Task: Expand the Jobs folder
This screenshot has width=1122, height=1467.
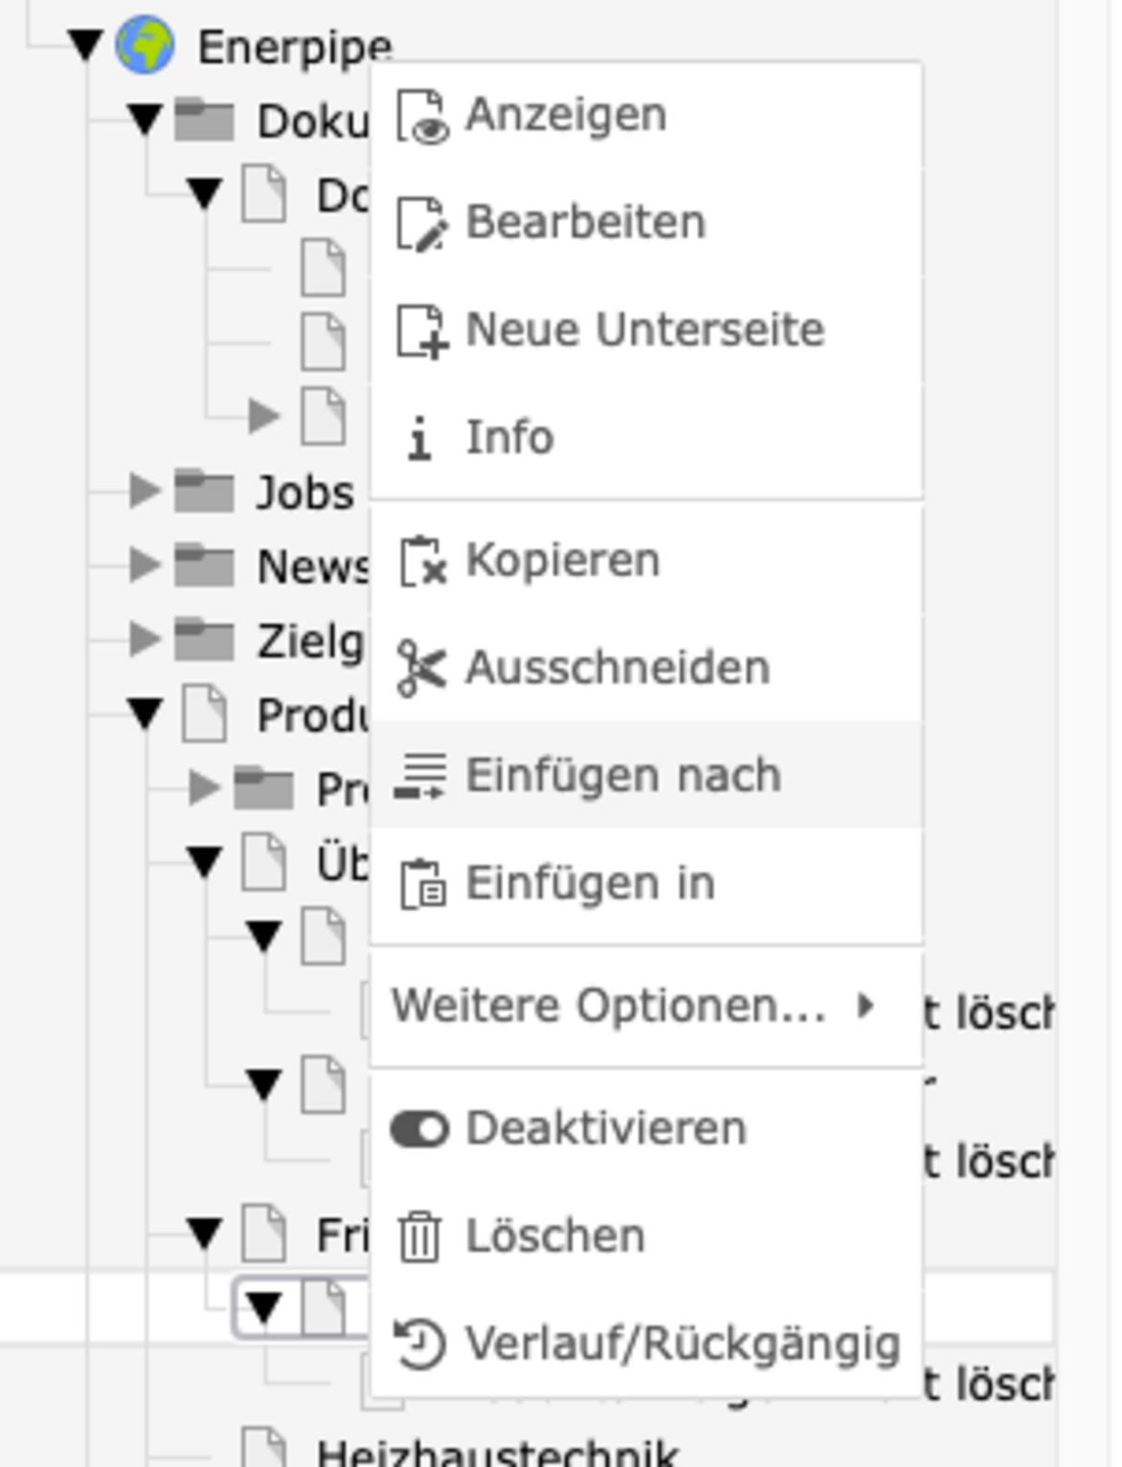Action: [x=145, y=490]
